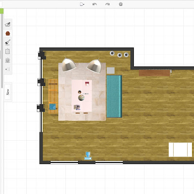This screenshot has width=194, height=194.
Task: Select the left pendant lamp chair
Action: 69,65
